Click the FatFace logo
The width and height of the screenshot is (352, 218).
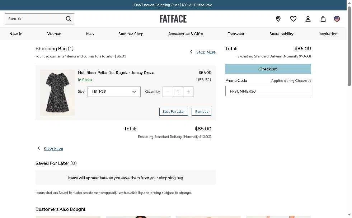173,19
